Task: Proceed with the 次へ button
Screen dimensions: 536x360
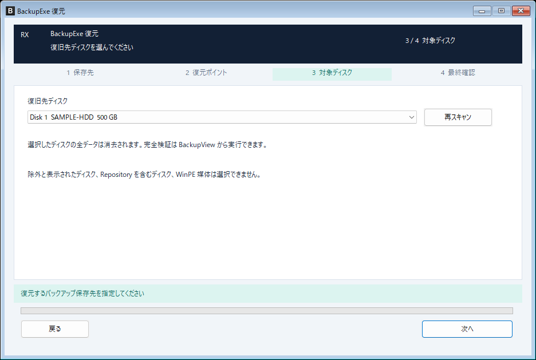Action: [467, 329]
